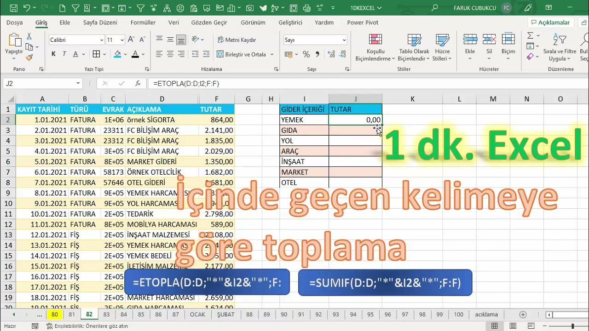Decrease indent in Hizalama group
589x331 pixels.
click(195, 54)
